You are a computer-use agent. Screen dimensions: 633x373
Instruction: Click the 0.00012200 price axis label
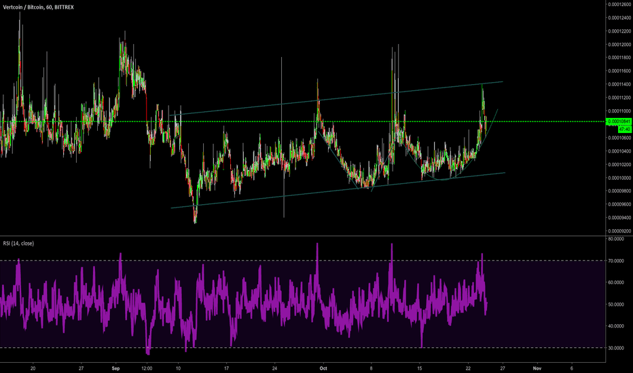coord(619,31)
